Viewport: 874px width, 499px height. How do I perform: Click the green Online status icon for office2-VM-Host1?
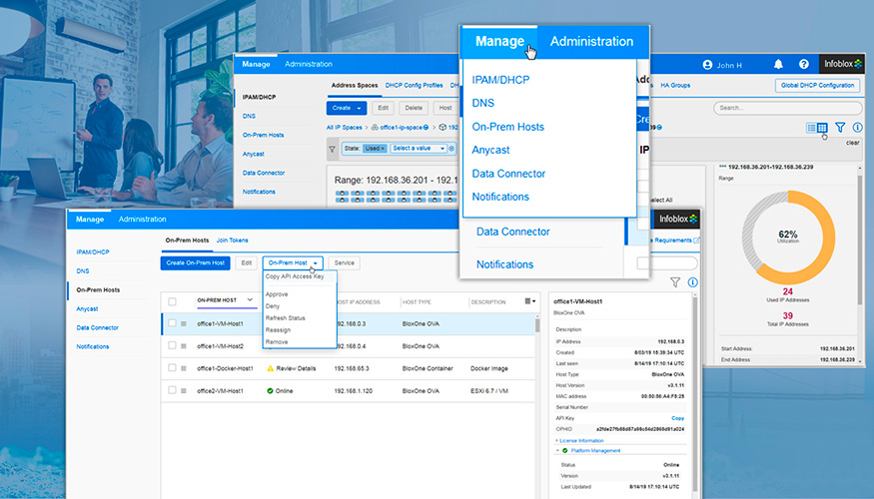click(x=270, y=390)
